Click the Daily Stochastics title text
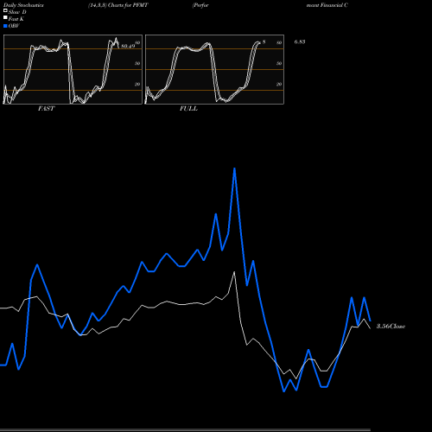The image size is (432, 432). (x=23, y=5)
